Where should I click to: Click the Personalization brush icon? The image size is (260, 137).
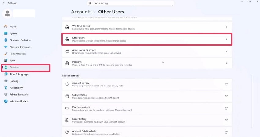point(6,54)
